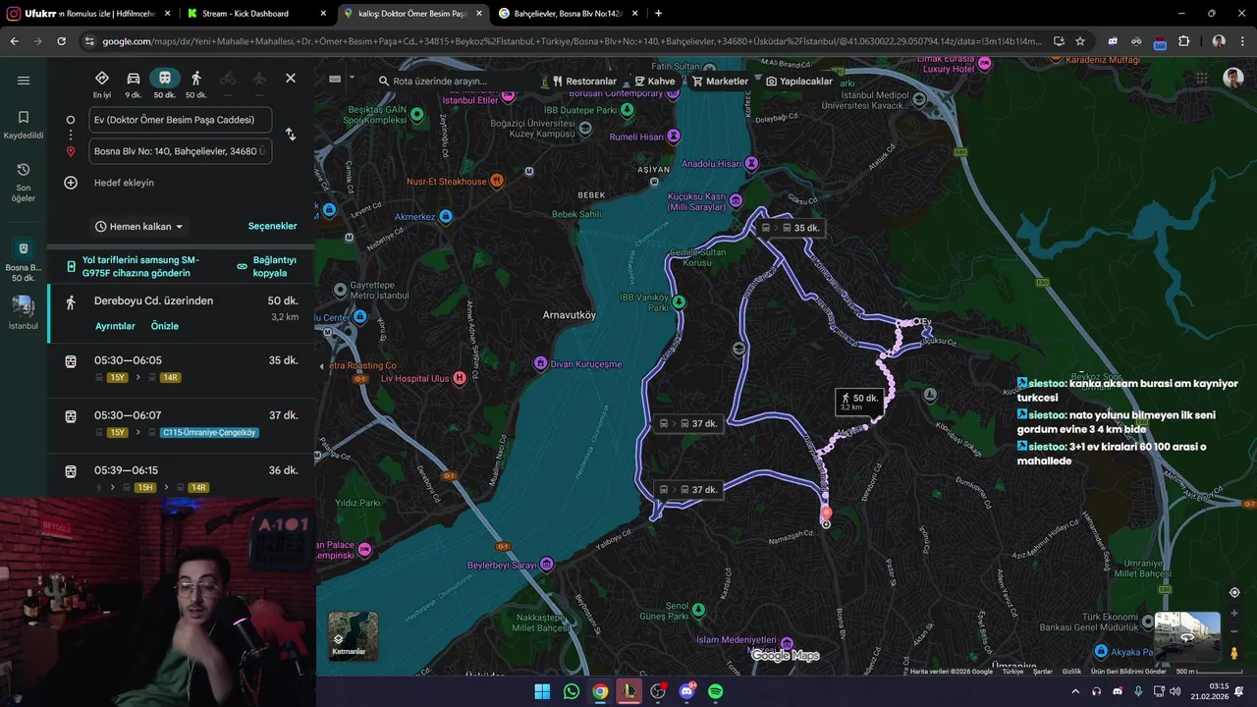Filter by Restoranlar chip

click(x=584, y=82)
